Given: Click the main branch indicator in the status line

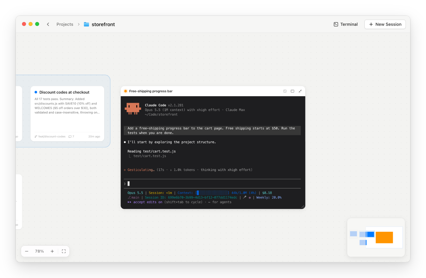Looking at the screenshot, I should (x=134, y=198).
